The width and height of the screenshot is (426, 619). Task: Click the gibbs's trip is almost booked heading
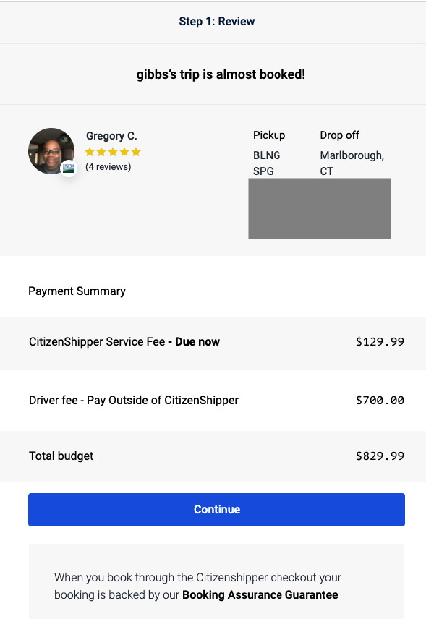[221, 74]
